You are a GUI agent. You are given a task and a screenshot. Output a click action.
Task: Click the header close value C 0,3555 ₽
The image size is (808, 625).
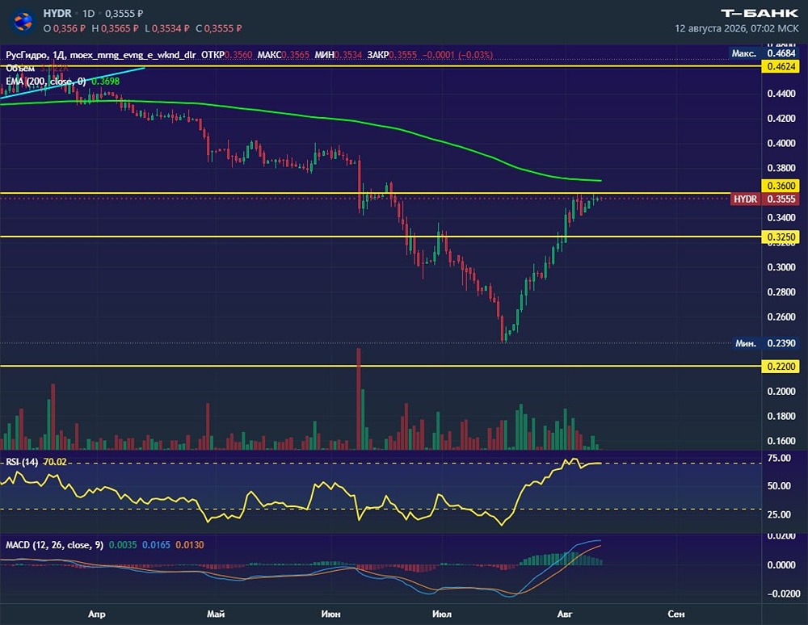pyautogui.click(x=218, y=28)
